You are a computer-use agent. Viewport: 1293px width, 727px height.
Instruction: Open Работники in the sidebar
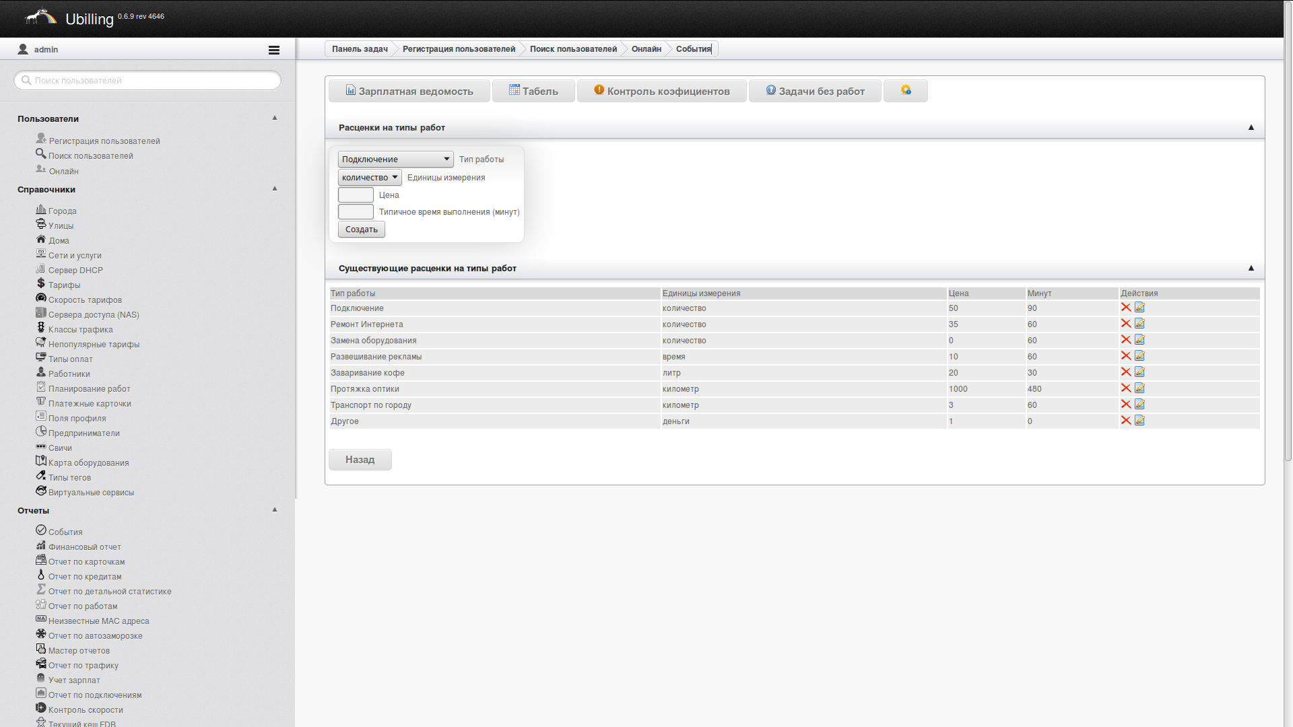[69, 374]
